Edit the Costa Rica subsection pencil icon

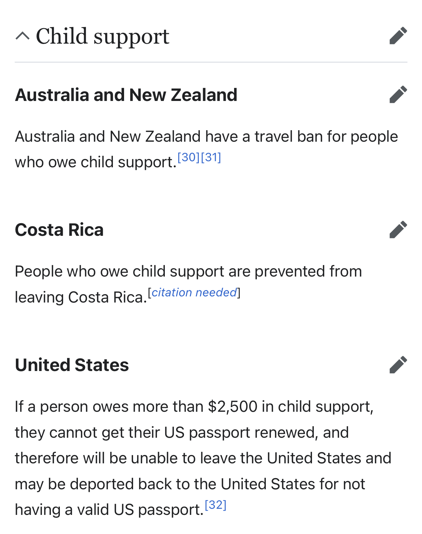point(398,230)
